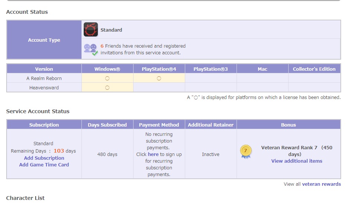Viewport: 347px width, 204px height.
Task: Click the Standard account meteor icon
Action: coord(91,29)
